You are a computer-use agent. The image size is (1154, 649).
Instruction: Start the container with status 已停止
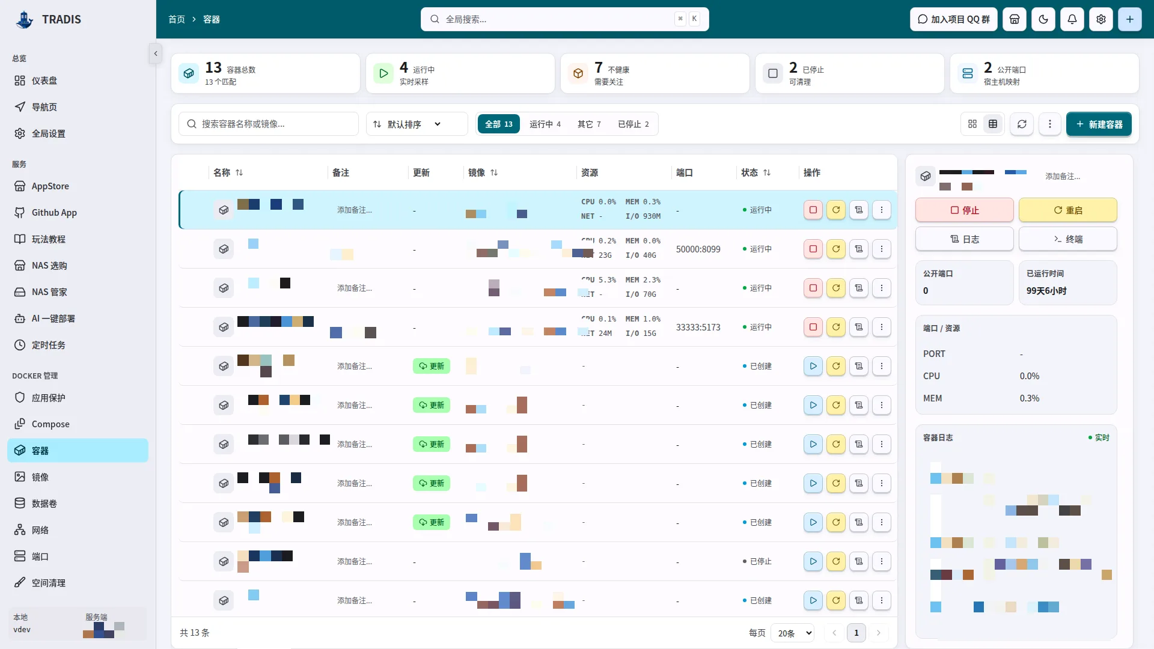(x=813, y=561)
